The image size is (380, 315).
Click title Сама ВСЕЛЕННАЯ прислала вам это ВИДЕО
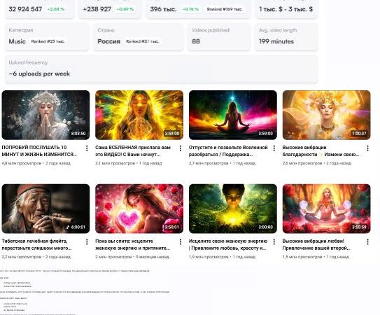pos(133,150)
